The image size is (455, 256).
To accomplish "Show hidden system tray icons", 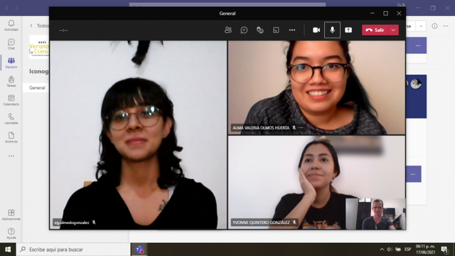I will pyautogui.click(x=382, y=249).
